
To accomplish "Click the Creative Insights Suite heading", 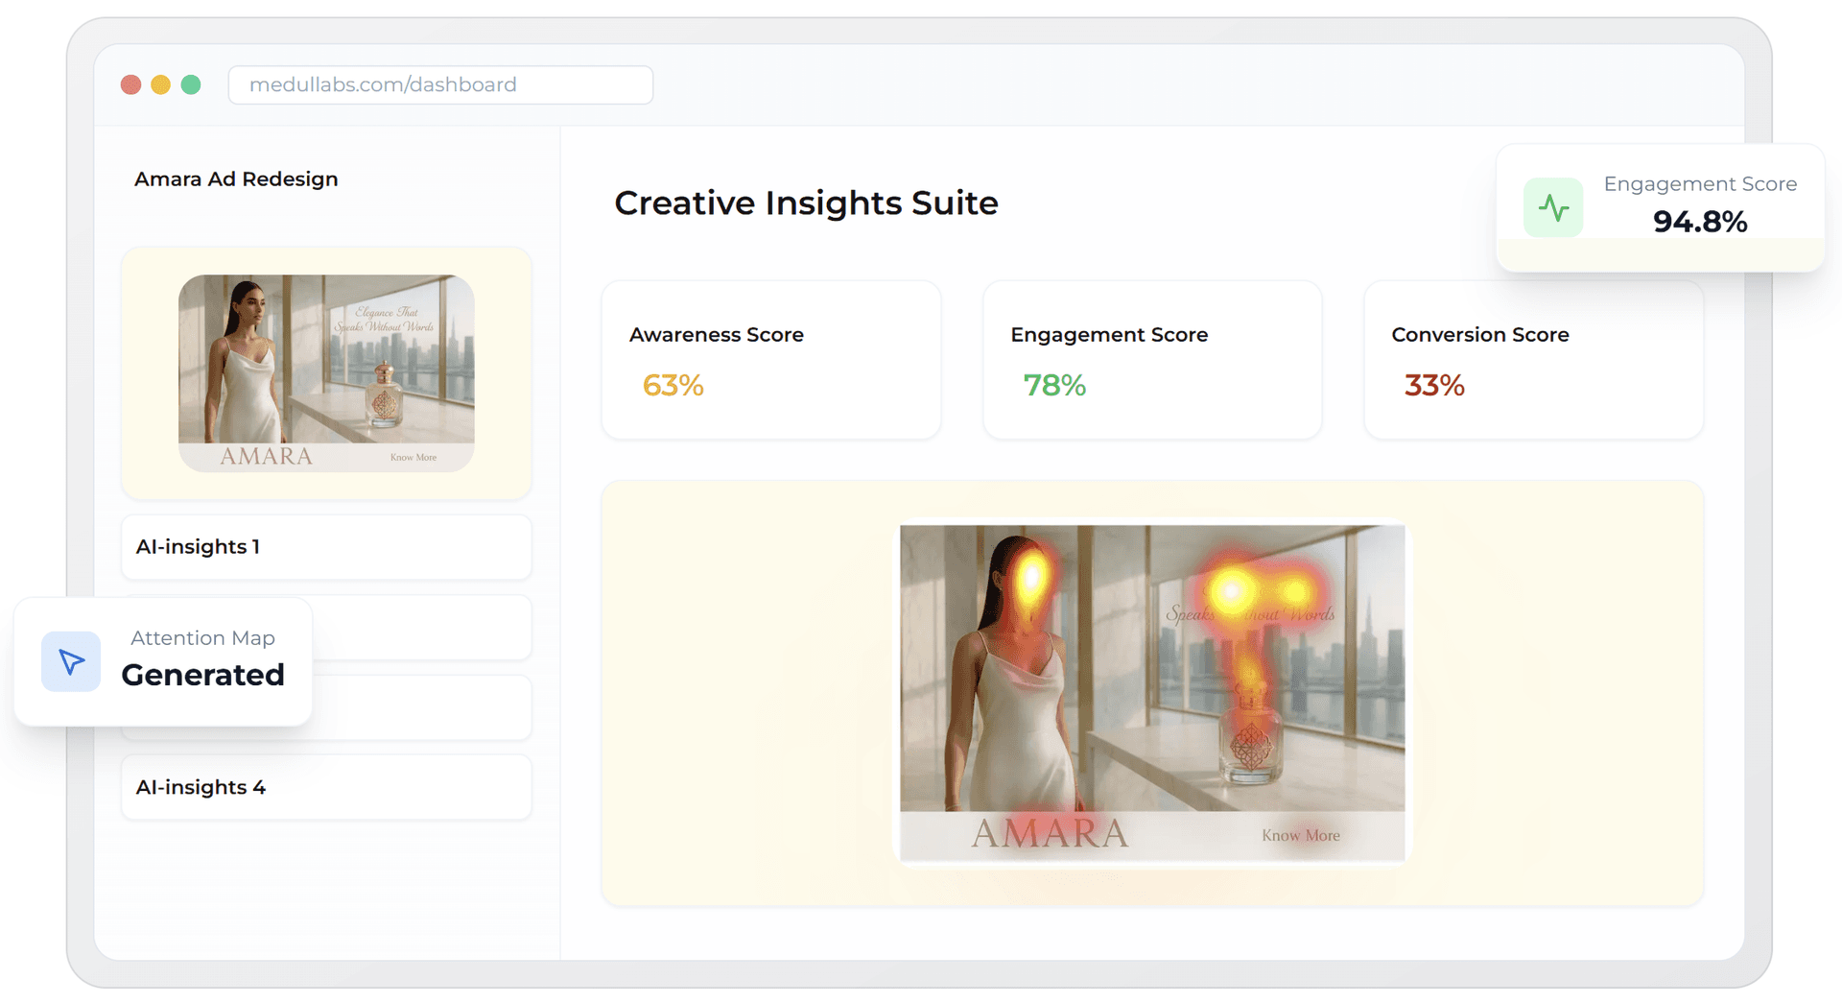I will point(807,203).
